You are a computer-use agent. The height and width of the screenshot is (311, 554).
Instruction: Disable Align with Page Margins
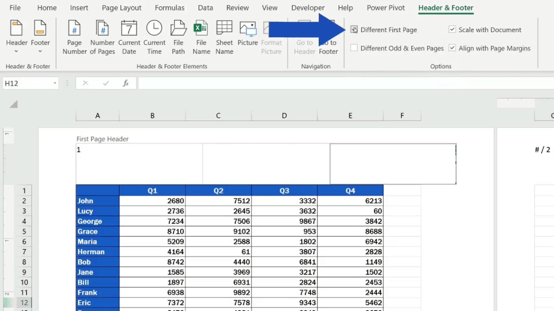point(452,48)
